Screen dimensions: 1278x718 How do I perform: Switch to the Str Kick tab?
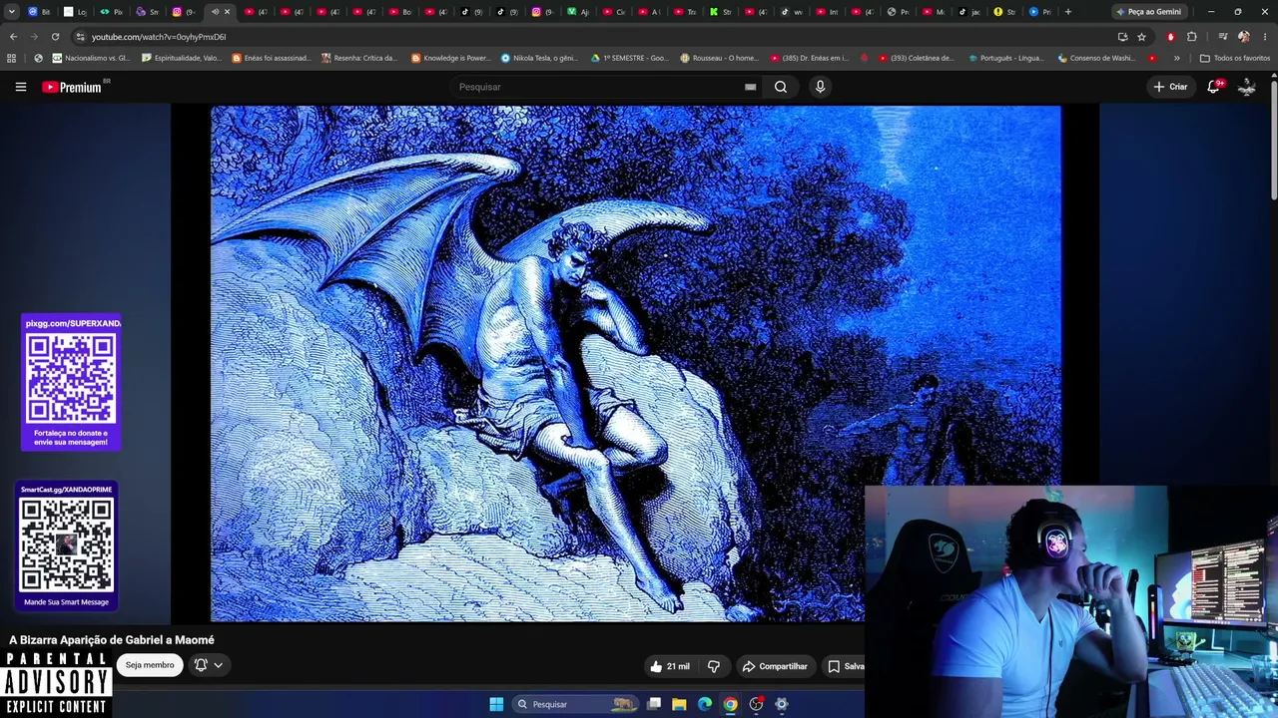[x=721, y=12]
